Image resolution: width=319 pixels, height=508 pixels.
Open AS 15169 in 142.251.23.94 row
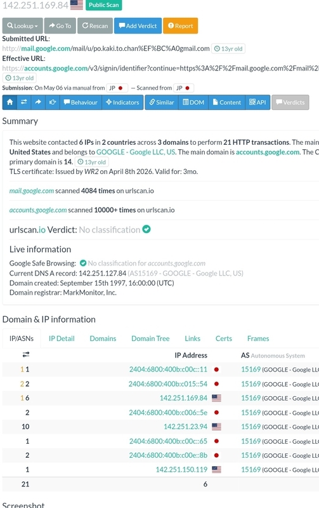(251, 427)
